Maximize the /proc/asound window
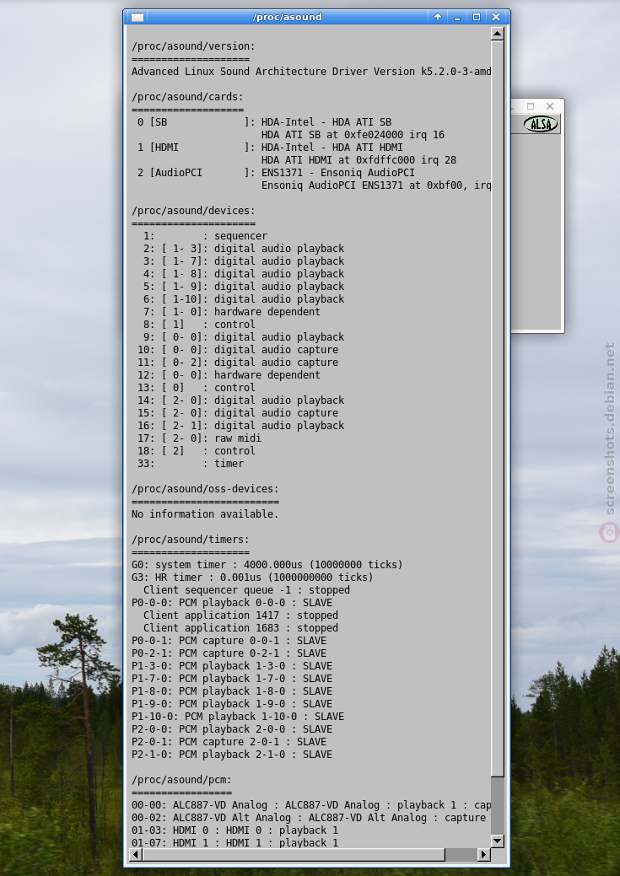620x876 pixels. coord(477,18)
